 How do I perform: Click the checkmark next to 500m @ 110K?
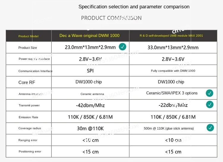[210, 128]
